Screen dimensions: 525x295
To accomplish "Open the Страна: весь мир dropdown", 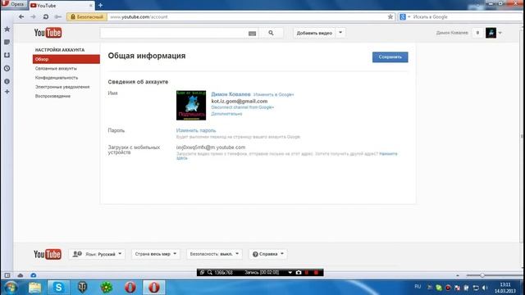I will (156, 254).
